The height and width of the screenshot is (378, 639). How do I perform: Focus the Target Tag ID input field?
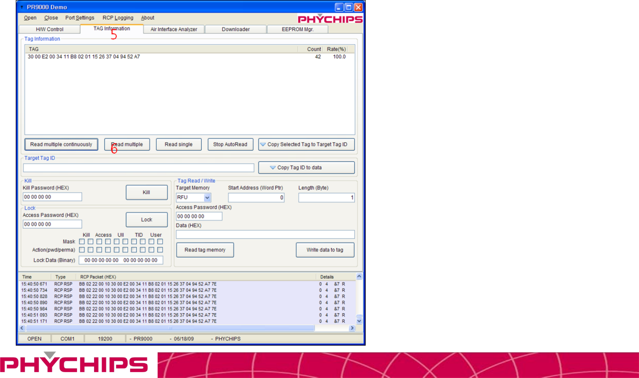pyautogui.click(x=139, y=168)
